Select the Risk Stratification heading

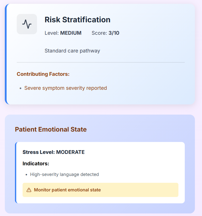(x=77, y=20)
